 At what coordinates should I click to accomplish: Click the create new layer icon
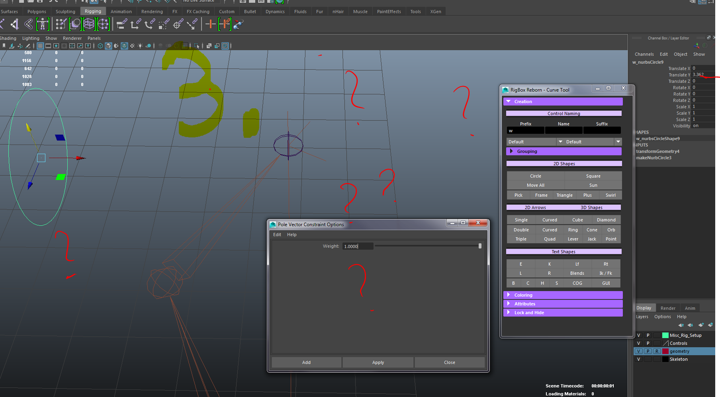[701, 325]
